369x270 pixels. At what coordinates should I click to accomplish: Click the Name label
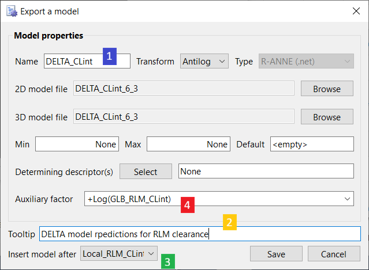27,62
